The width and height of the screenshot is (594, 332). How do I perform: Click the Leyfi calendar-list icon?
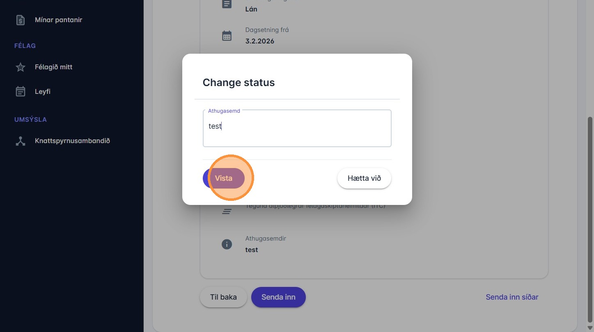click(x=21, y=92)
